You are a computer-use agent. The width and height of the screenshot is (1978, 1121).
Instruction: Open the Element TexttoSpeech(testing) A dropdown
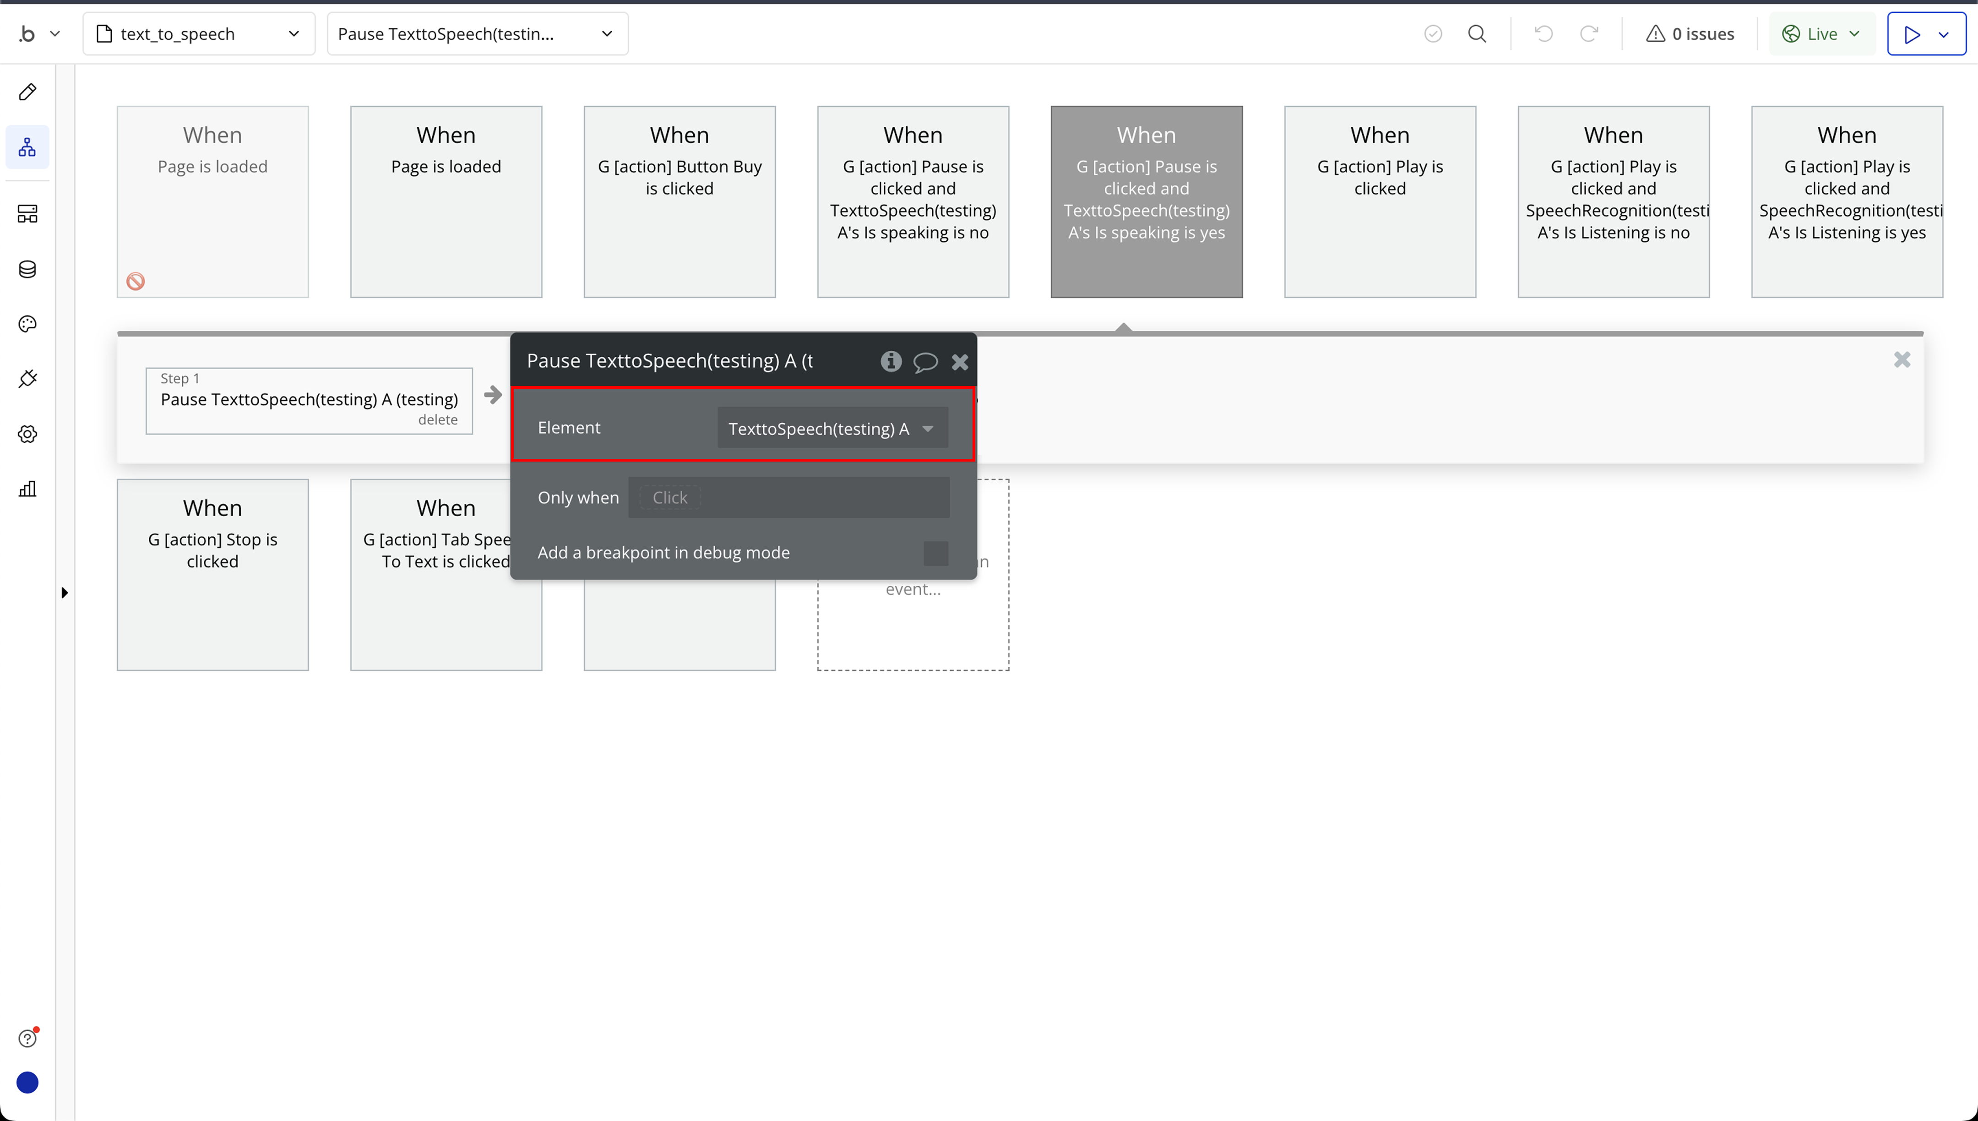pyautogui.click(x=832, y=428)
